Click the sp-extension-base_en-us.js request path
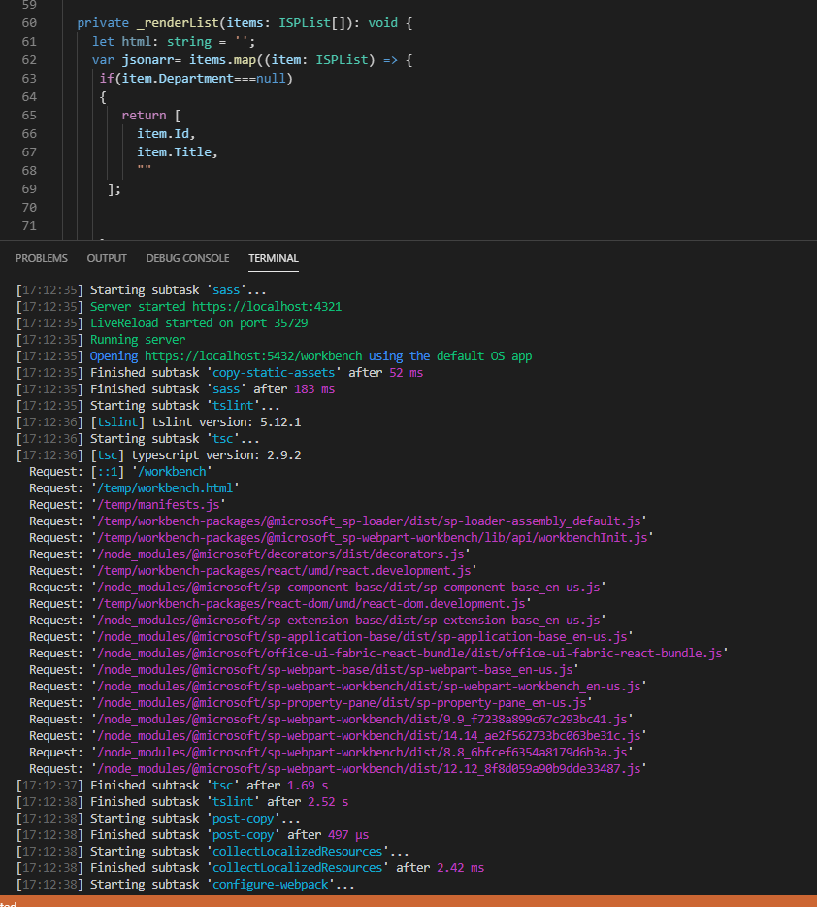The image size is (817, 907). click(349, 621)
